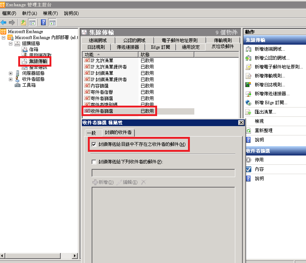Viewport: 306px width, 263px height.
Task: Click the 匯出清單 icon
Action: [x=248, y=112]
